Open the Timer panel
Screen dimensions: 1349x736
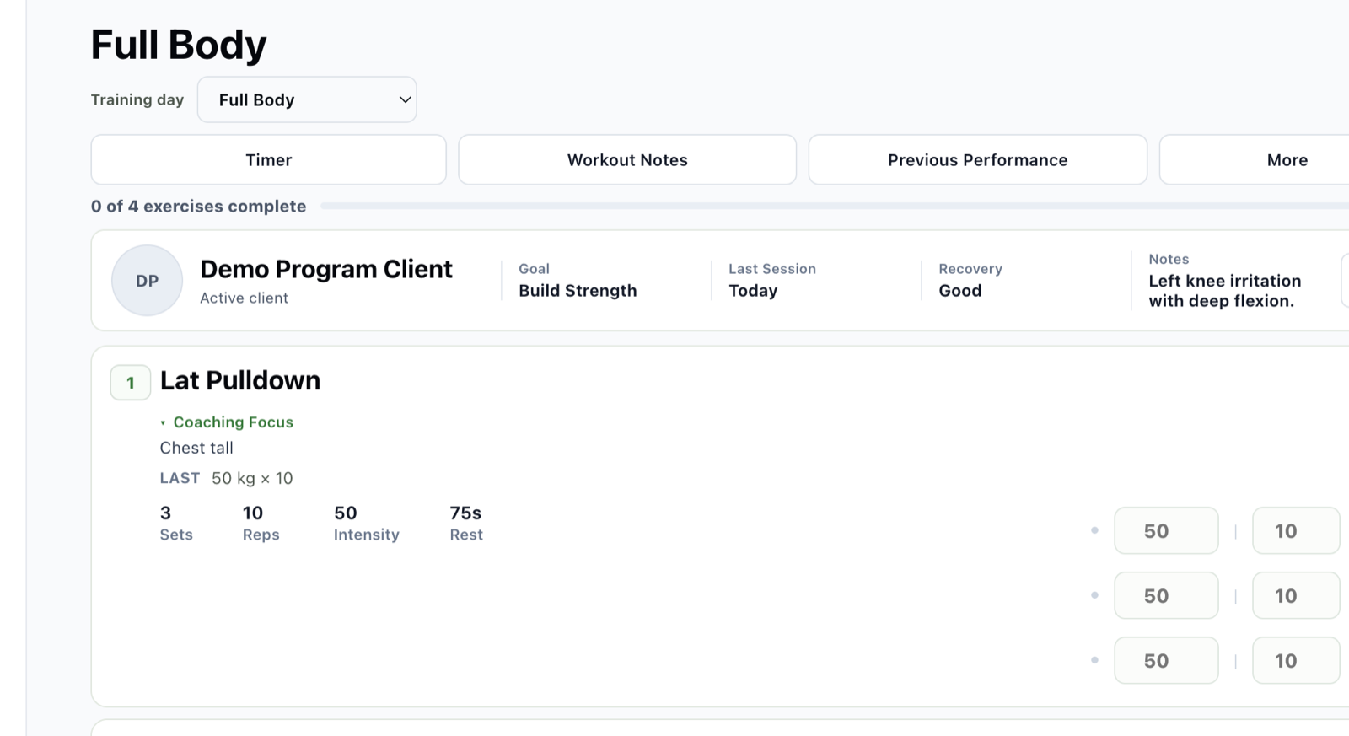(x=268, y=159)
